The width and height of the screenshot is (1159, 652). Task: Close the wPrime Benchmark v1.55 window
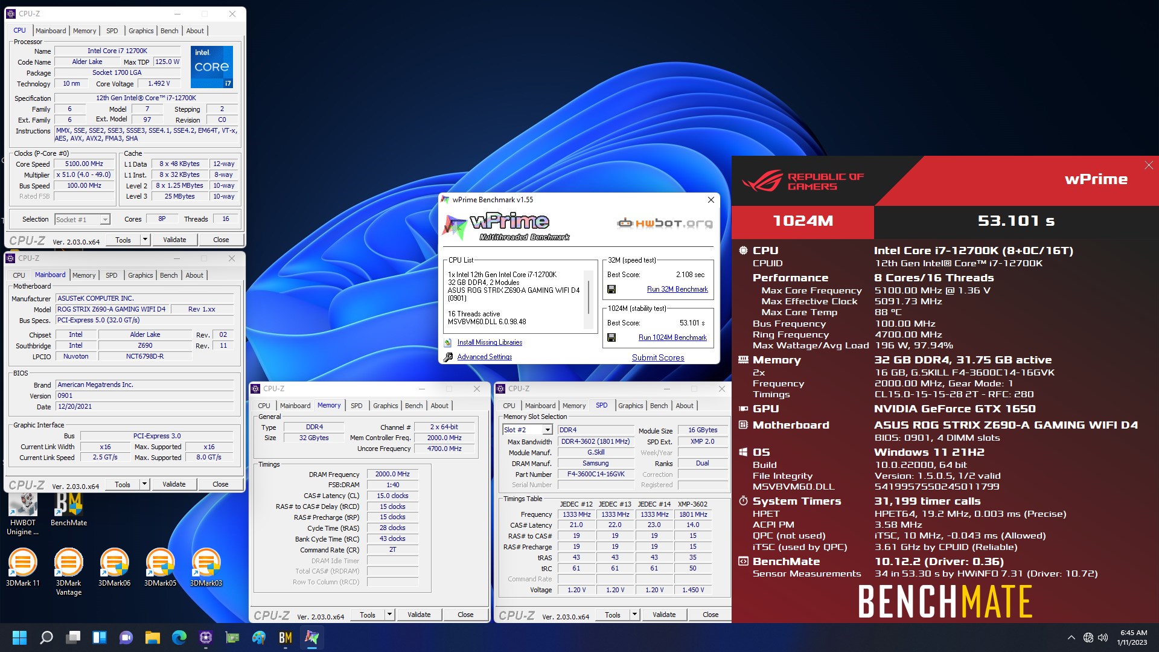click(x=711, y=200)
